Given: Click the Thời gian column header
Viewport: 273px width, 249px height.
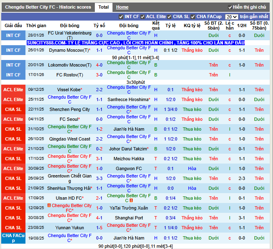Looking at the screenshot, I should (36, 25).
